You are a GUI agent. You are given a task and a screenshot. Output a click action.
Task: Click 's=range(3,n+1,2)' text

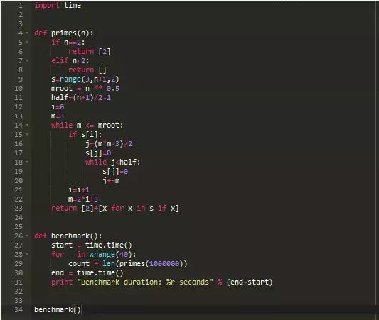[x=85, y=79]
